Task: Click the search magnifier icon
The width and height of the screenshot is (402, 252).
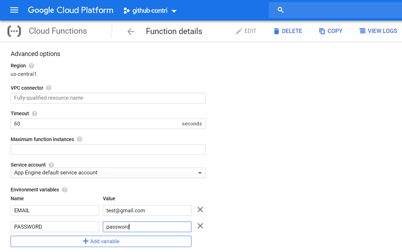Action: click(x=280, y=10)
